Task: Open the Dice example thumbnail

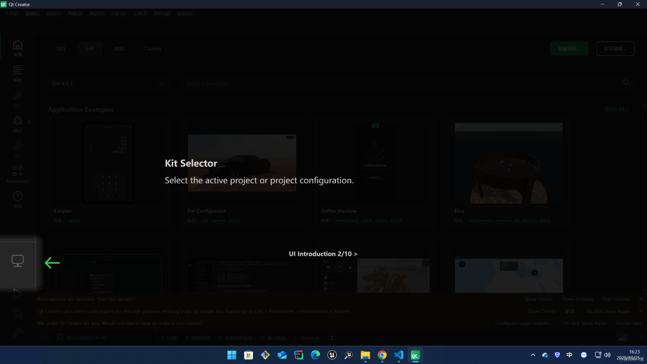Action: click(x=508, y=163)
